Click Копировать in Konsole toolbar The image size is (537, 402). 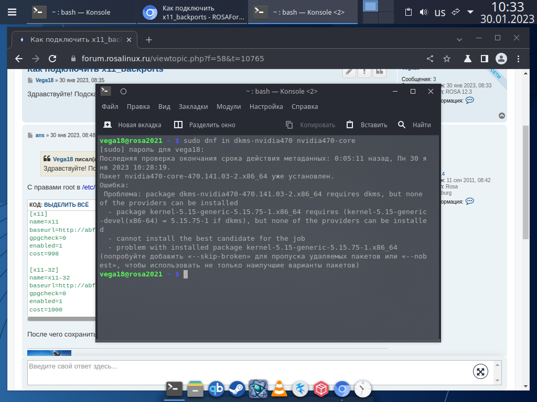click(310, 125)
